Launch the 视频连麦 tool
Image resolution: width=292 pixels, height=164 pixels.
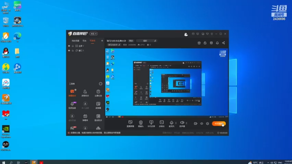pos(72,105)
